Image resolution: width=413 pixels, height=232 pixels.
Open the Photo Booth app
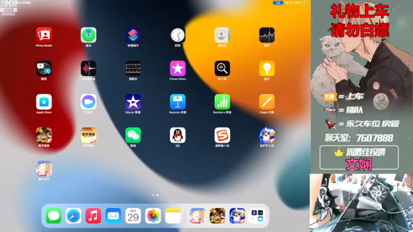click(x=44, y=35)
